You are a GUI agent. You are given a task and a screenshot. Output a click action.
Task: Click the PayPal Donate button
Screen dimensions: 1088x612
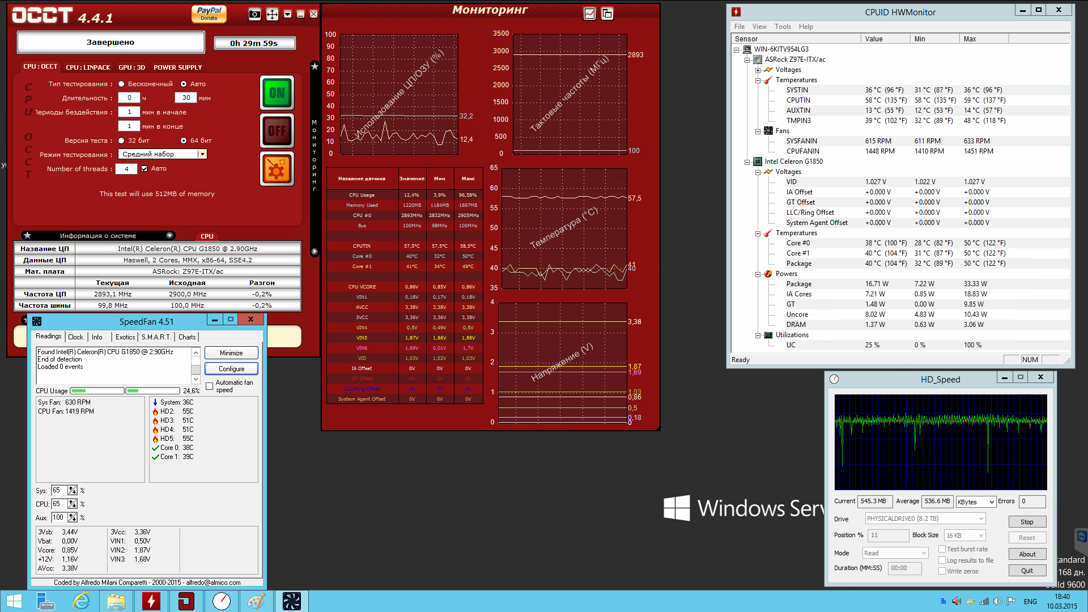[209, 14]
